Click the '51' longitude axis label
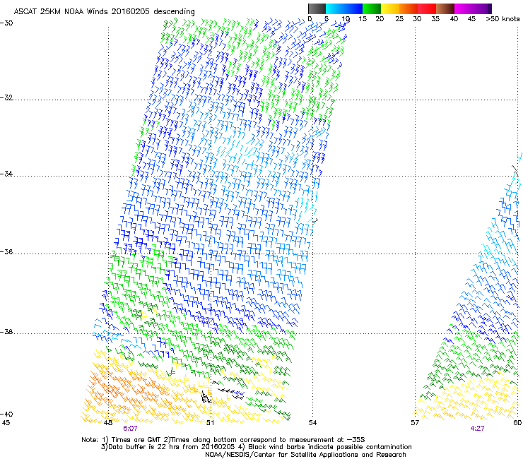The height and width of the screenshot is (459, 523). pos(210,423)
